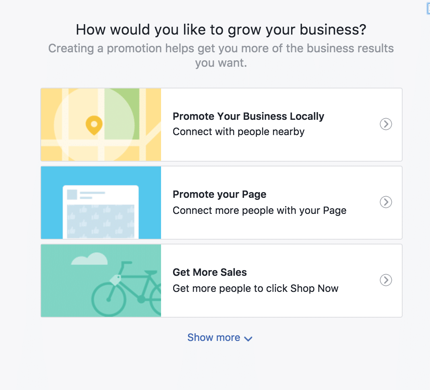Click the arrow icon for Promote Your Business Locally
Image resolution: width=430 pixels, height=390 pixels.
point(386,124)
